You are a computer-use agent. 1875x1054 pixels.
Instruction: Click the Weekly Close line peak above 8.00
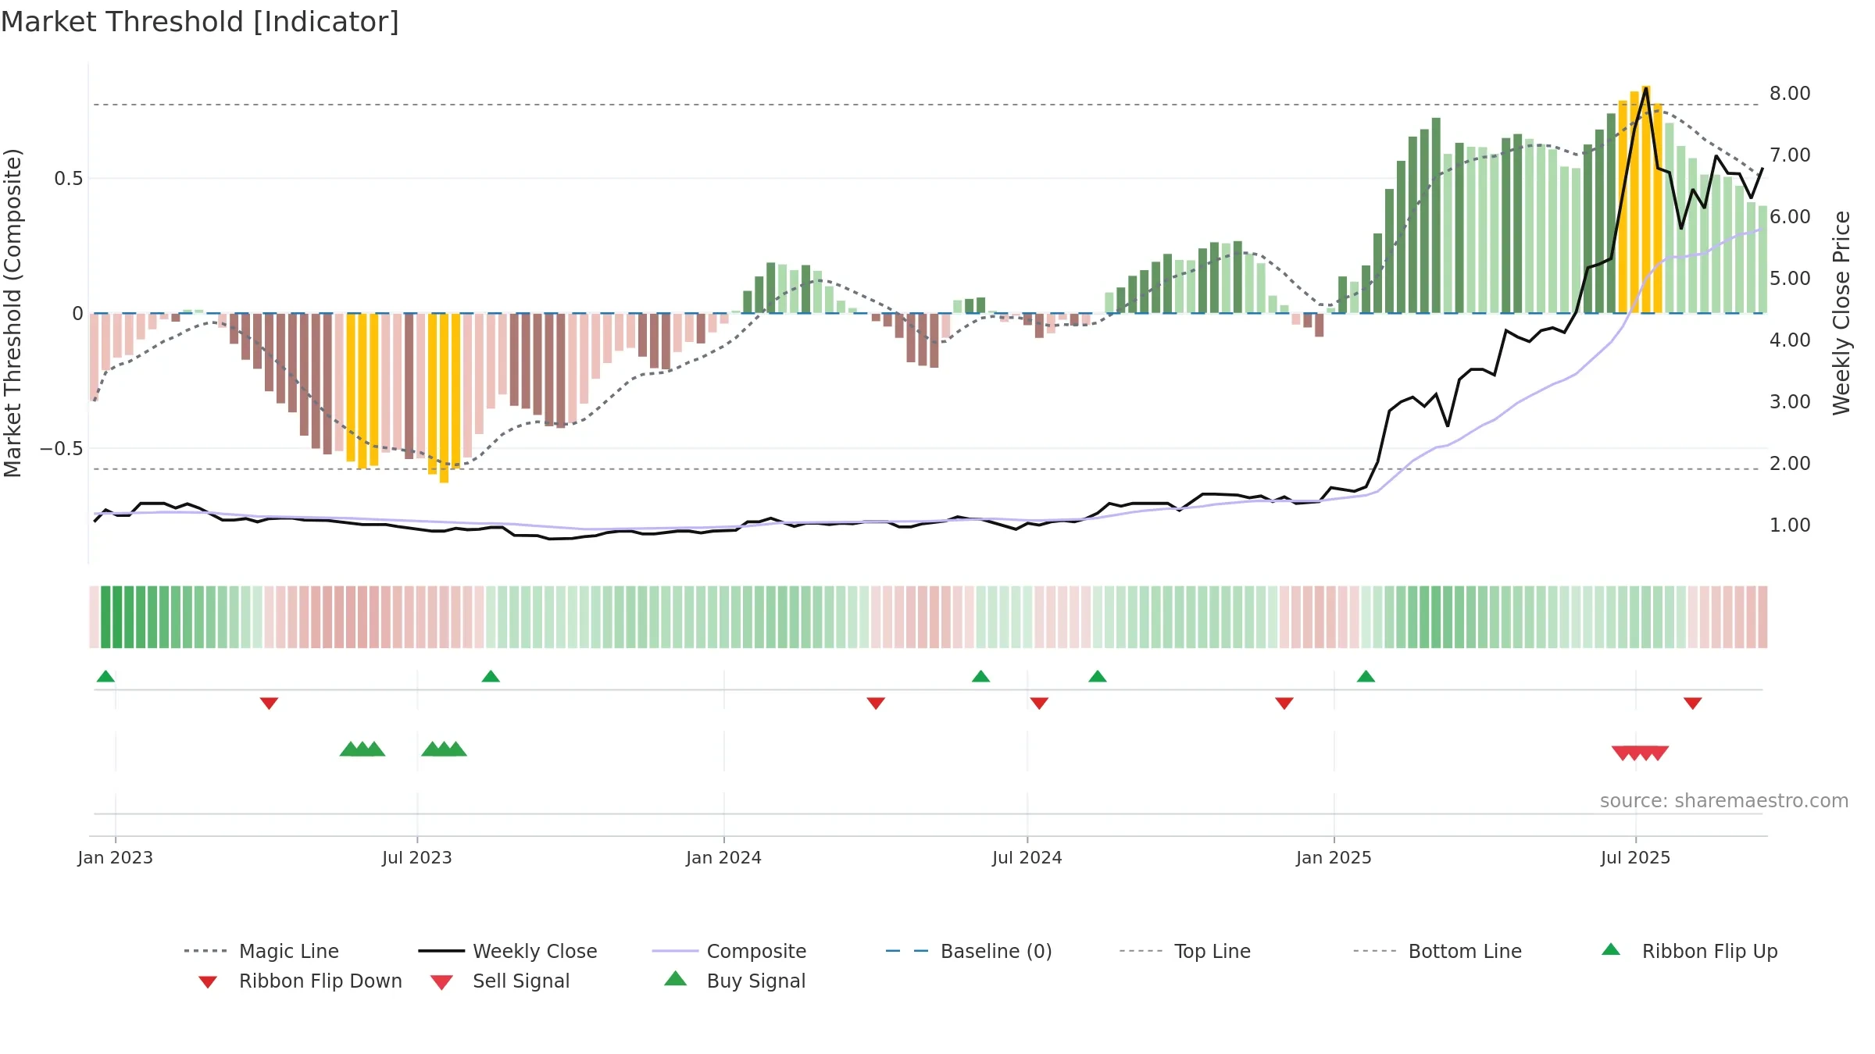click(x=1646, y=88)
